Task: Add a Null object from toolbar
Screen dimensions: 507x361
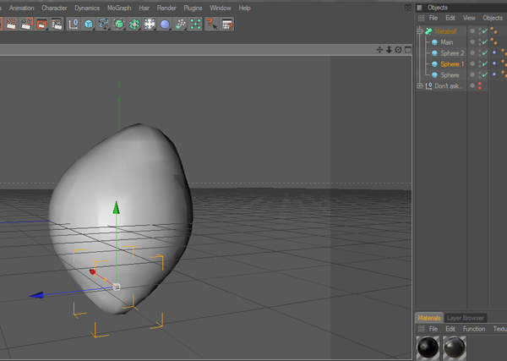Action: click(74, 25)
